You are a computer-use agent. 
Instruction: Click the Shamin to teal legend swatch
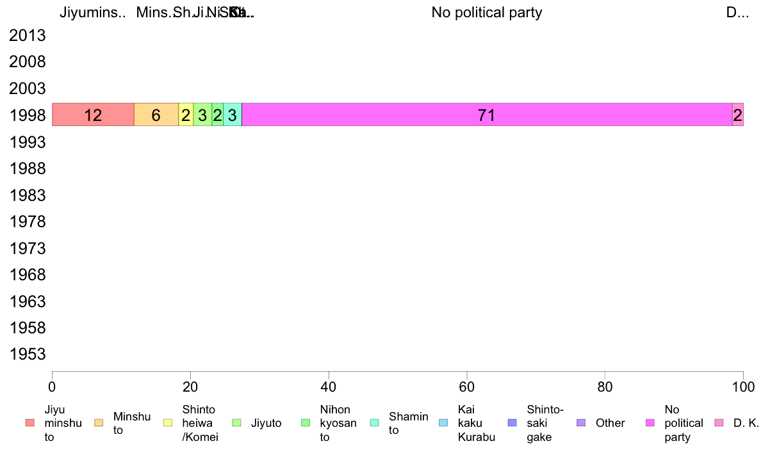[x=375, y=423]
